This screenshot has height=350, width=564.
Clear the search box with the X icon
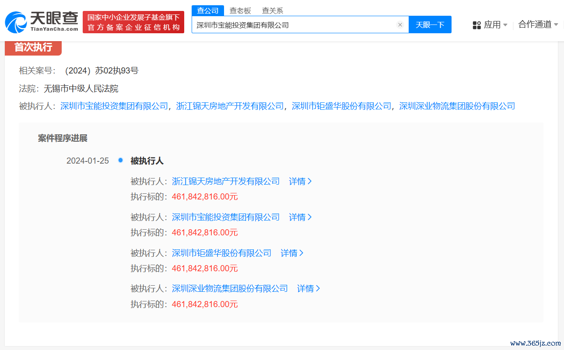click(400, 25)
